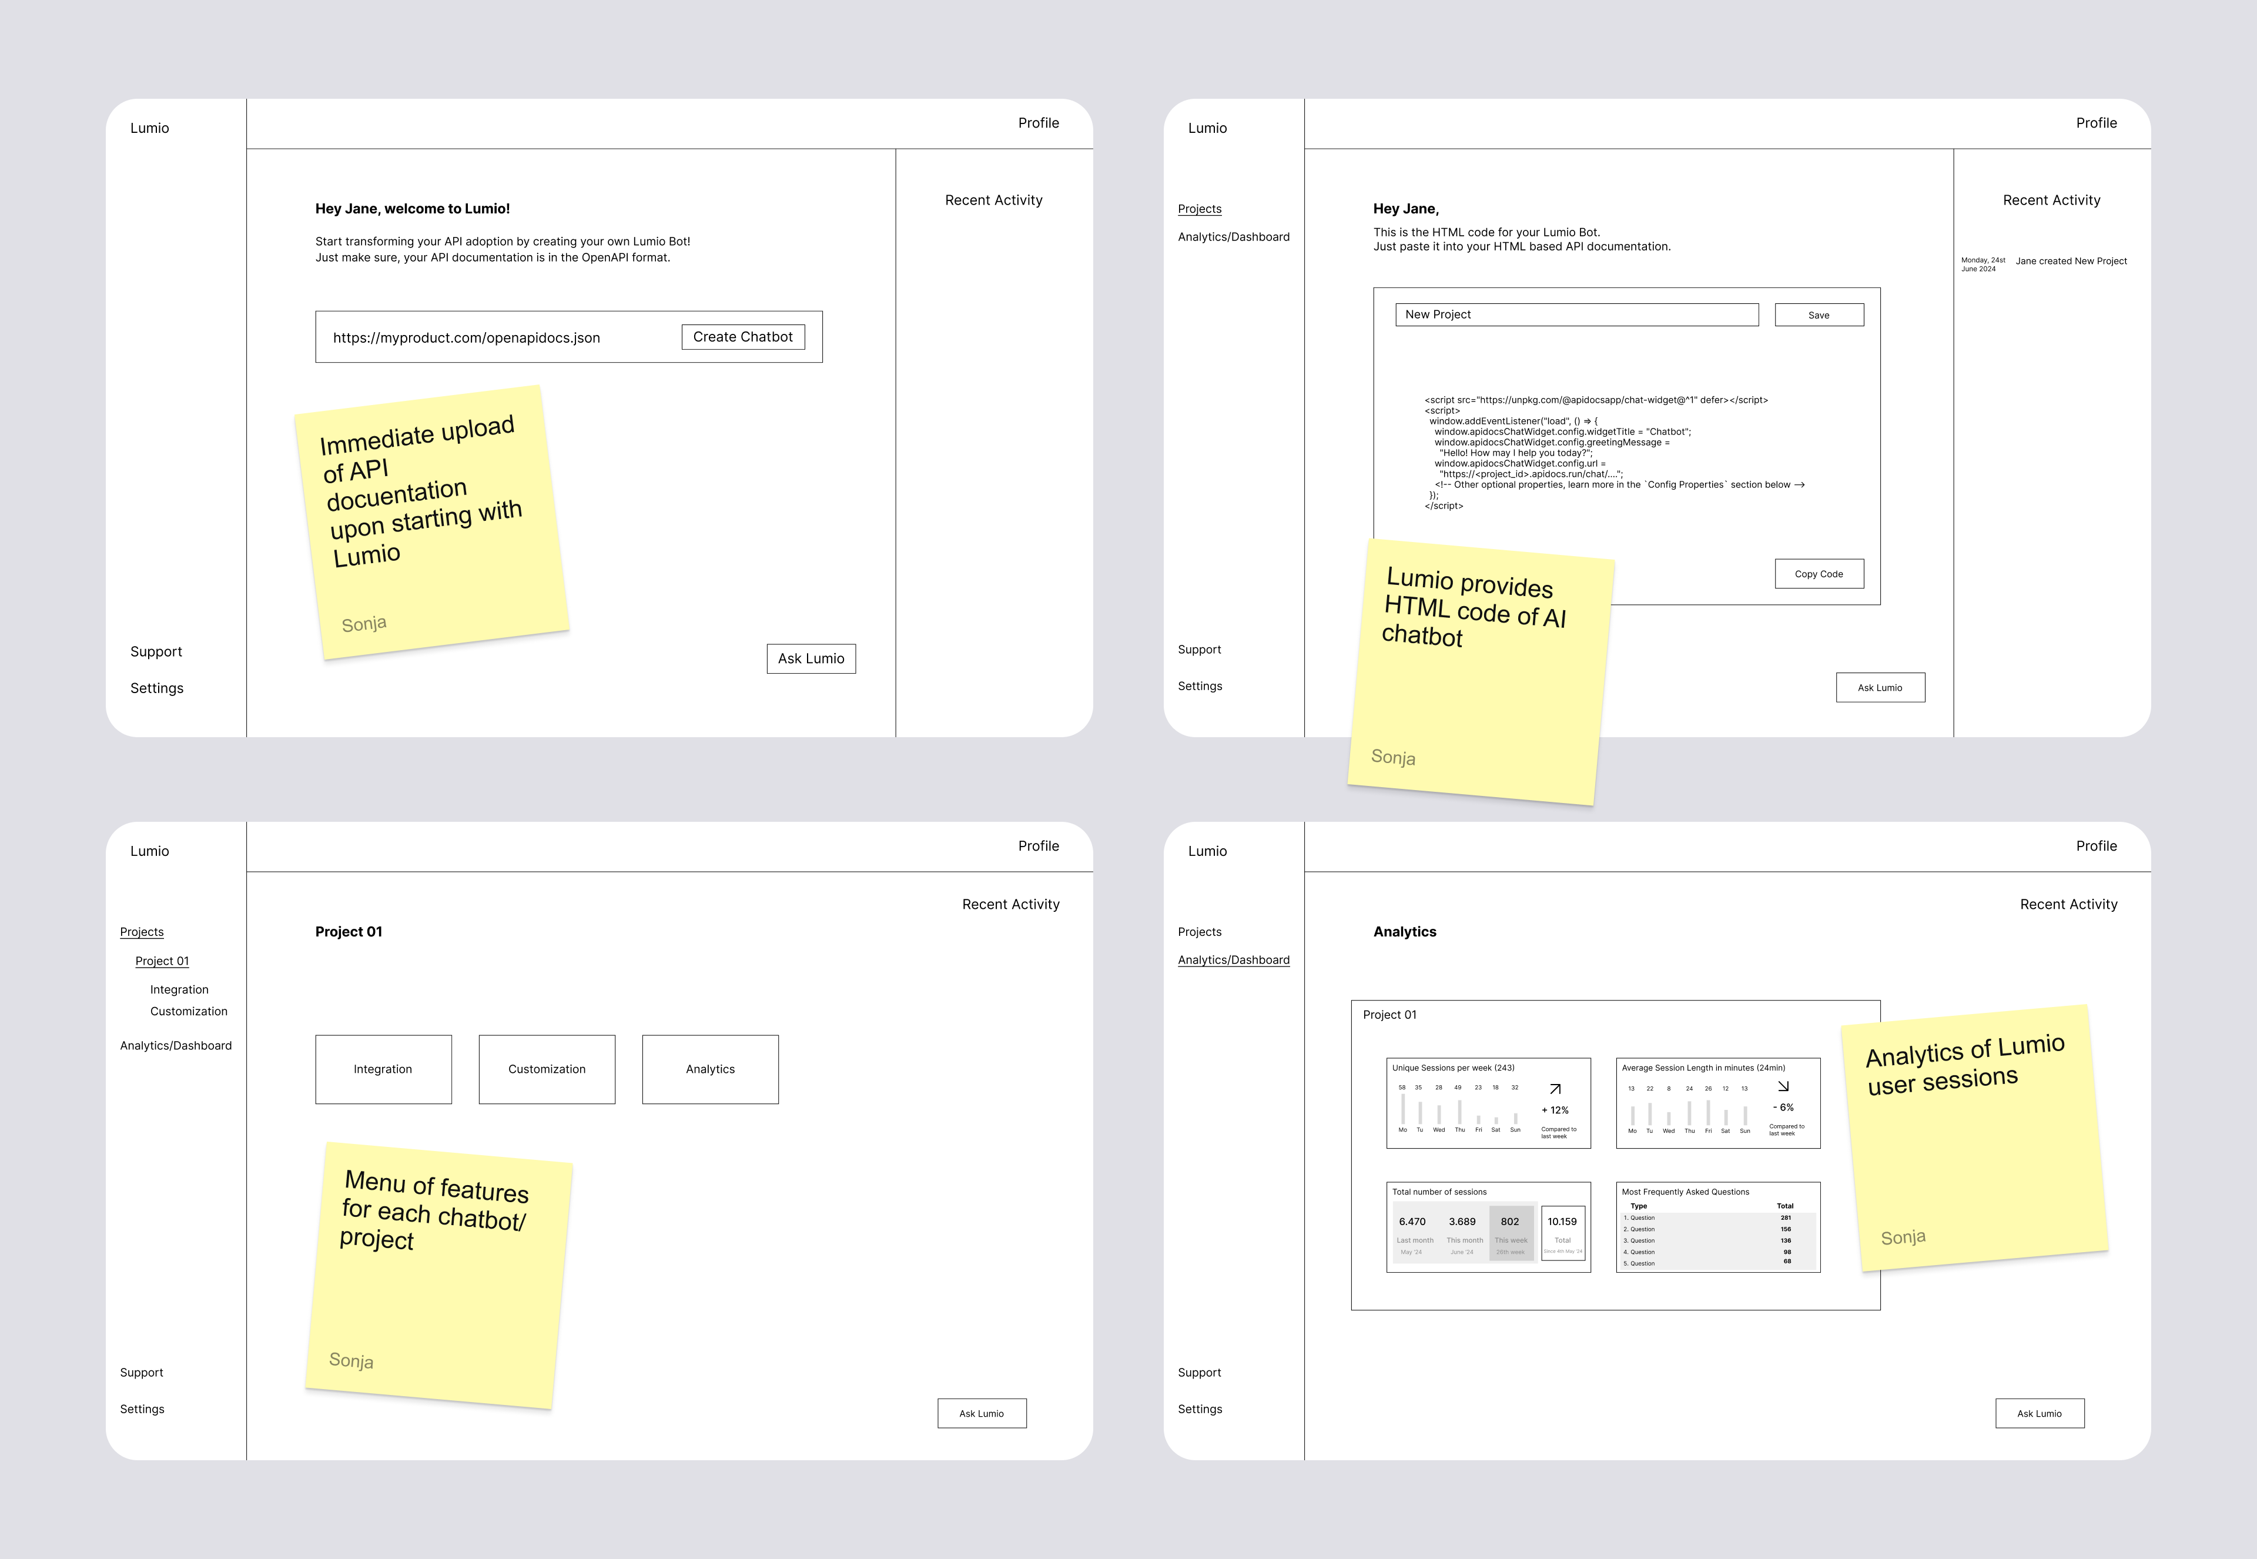Click the 'Unique Sessions per week (243)' title
Image resolution: width=2257 pixels, height=1559 pixels.
click(1453, 1068)
